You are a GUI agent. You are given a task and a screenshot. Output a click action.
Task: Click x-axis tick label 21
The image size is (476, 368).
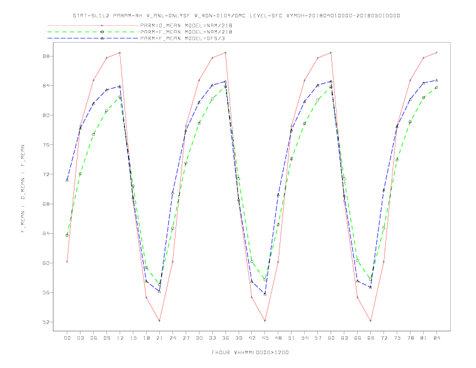tap(159, 338)
